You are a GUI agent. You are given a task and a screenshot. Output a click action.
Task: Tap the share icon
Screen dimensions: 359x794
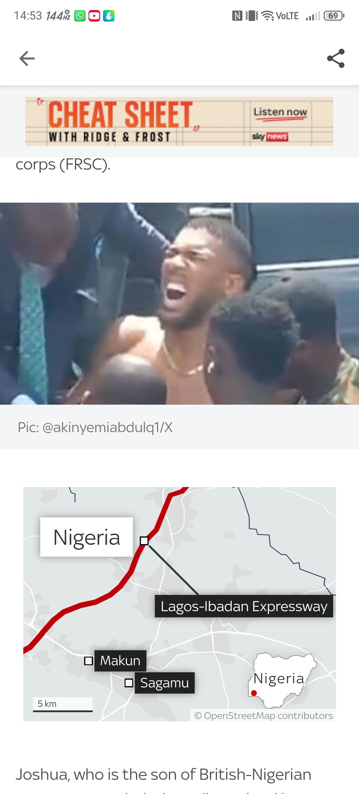[x=336, y=58]
